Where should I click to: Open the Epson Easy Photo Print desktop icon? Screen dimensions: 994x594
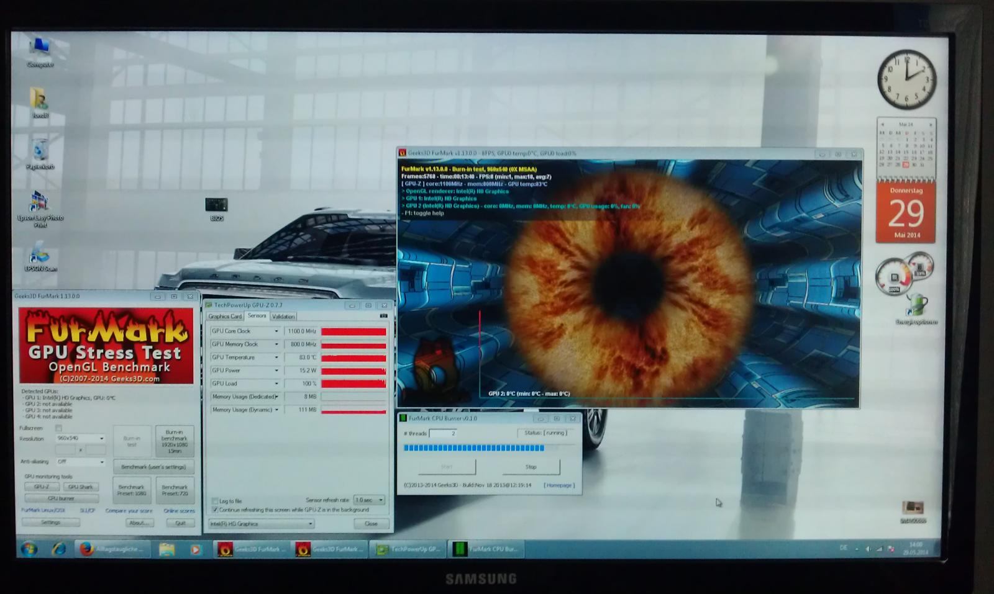click(x=40, y=209)
